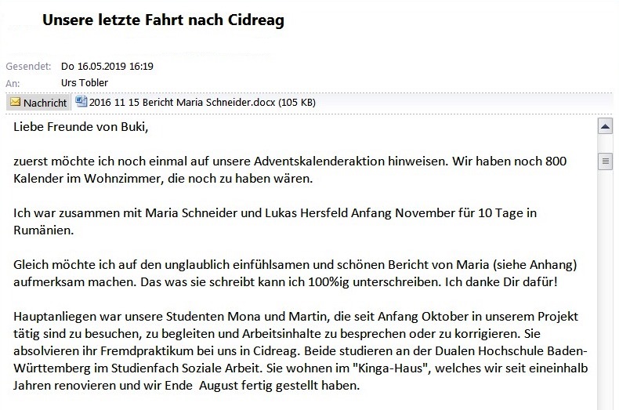Click the word 'Hauptanliegen' in the message
This screenshot has height=410, width=619.
coord(54,317)
